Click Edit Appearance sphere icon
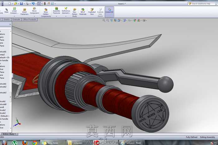 click(x=135, y=21)
